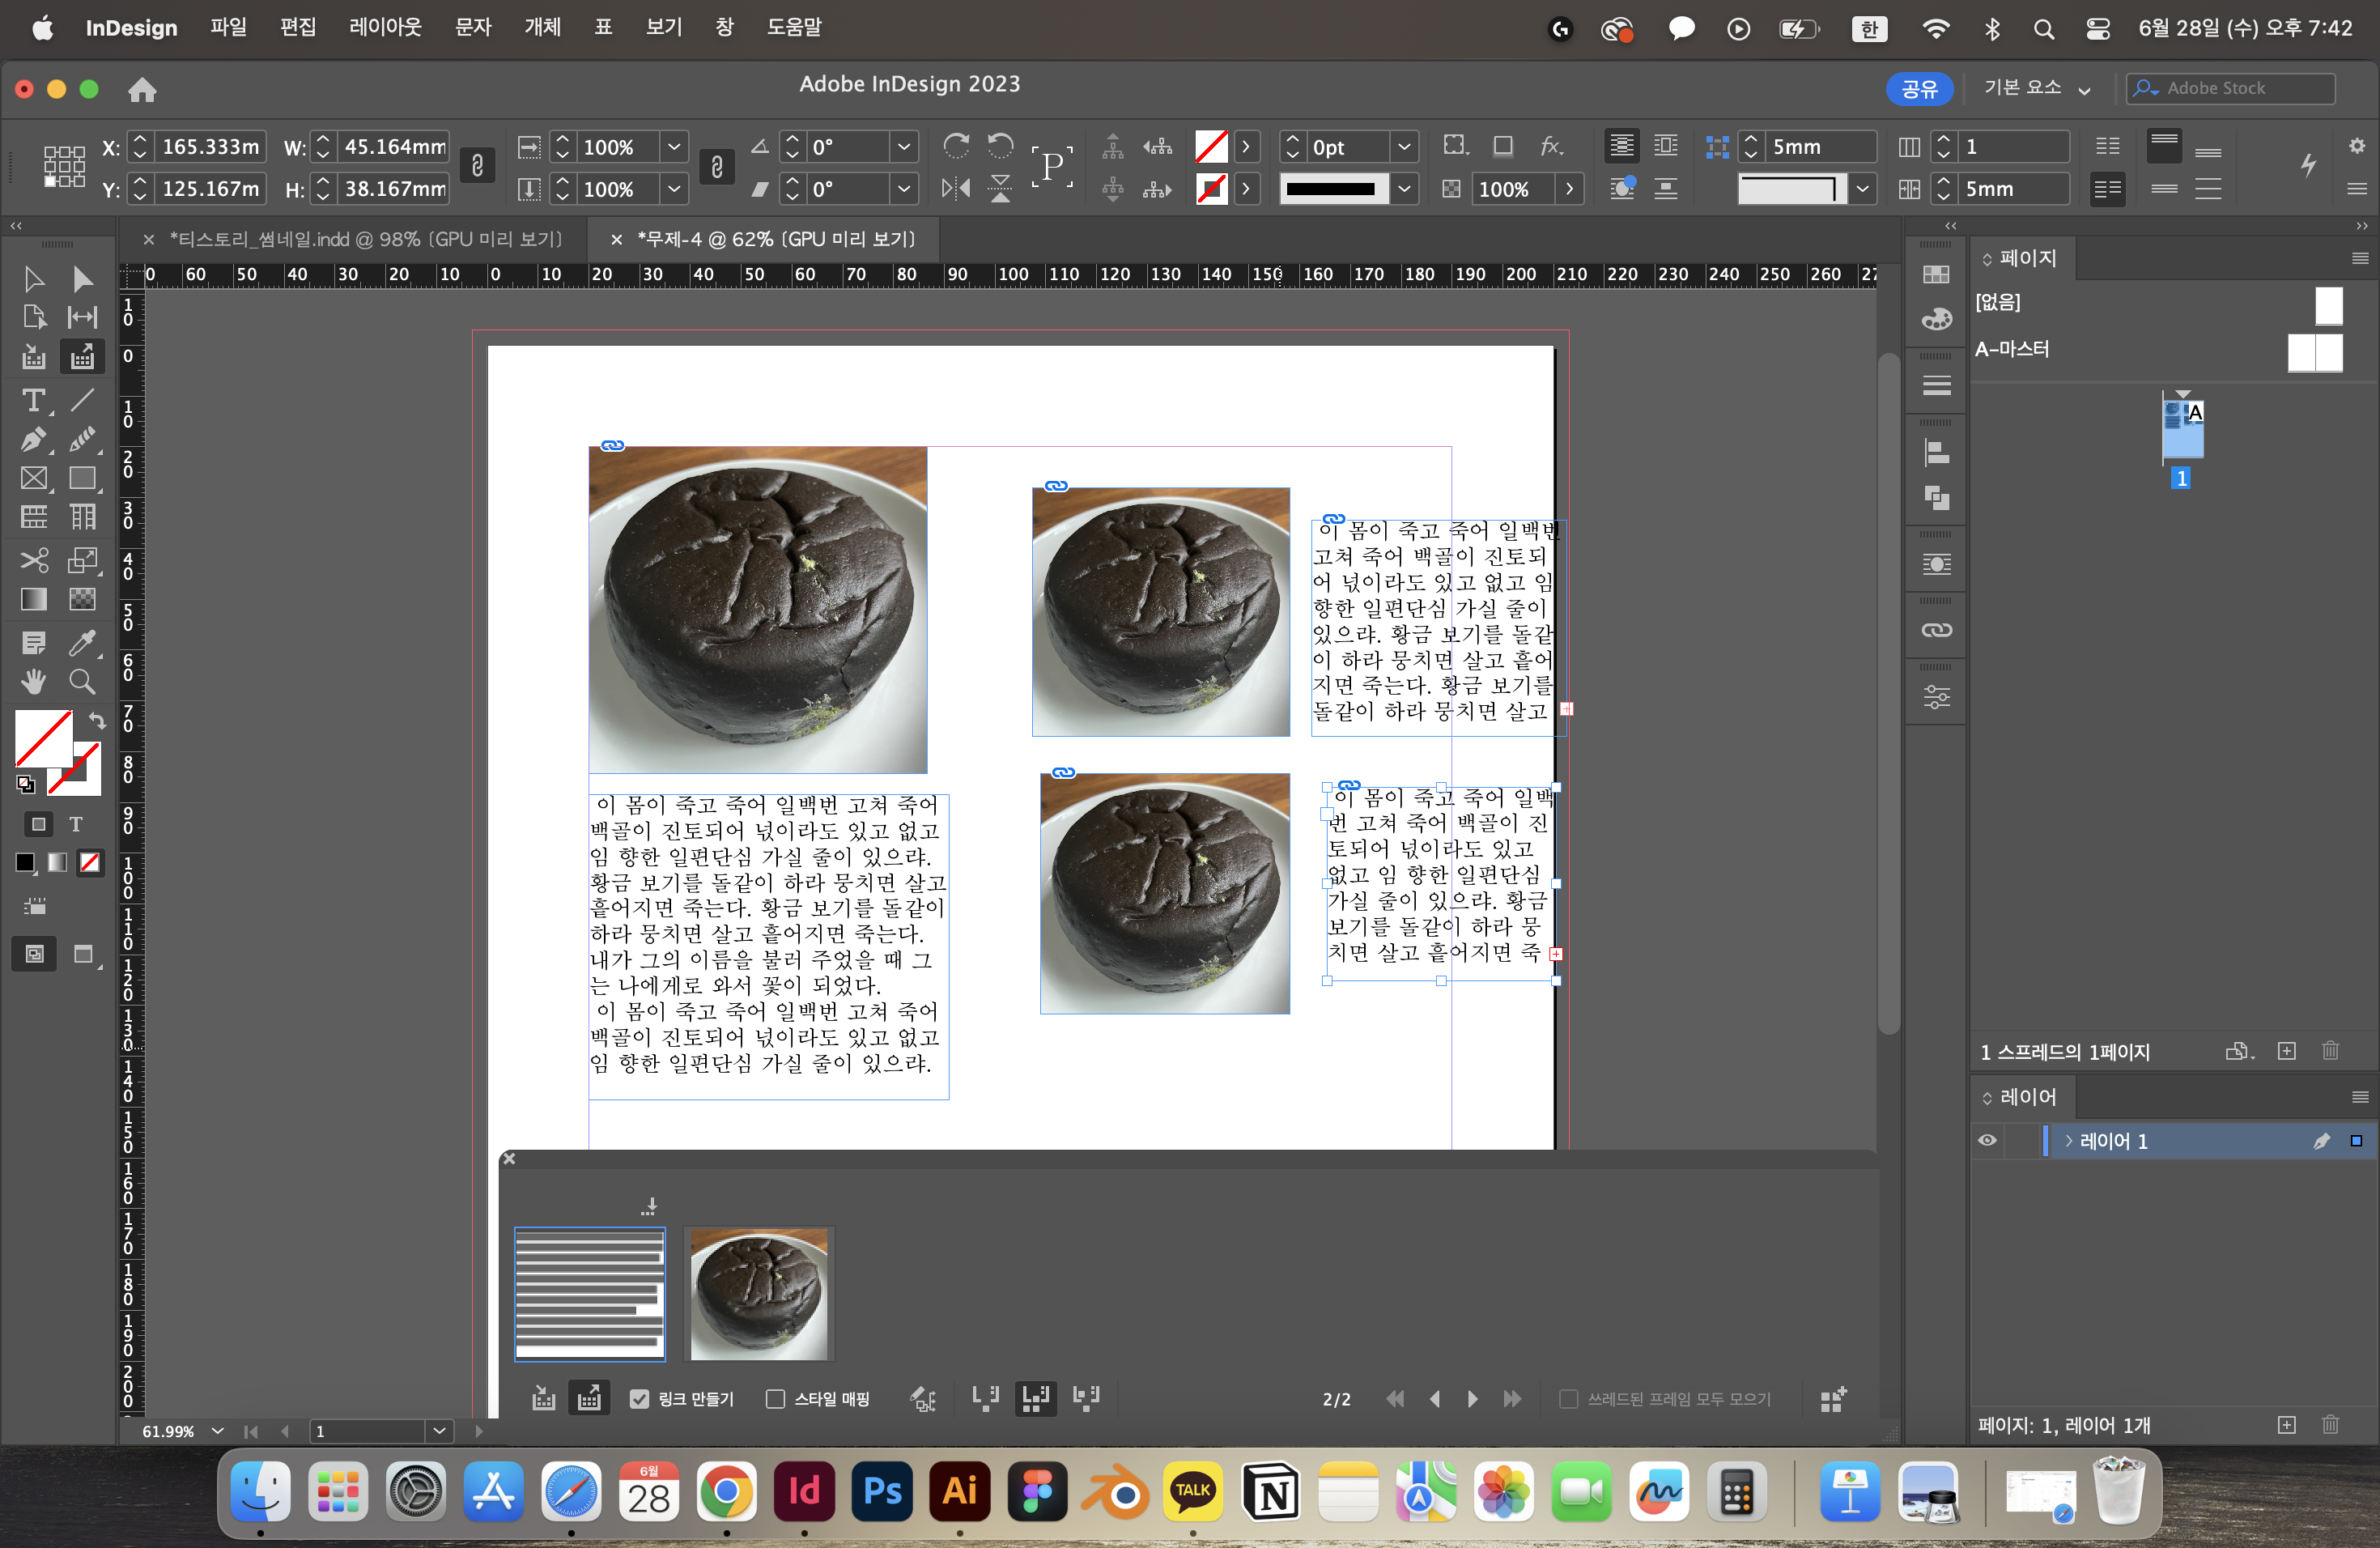2380x1548 pixels.
Task: Click the 공유 share button
Action: (1919, 89)
